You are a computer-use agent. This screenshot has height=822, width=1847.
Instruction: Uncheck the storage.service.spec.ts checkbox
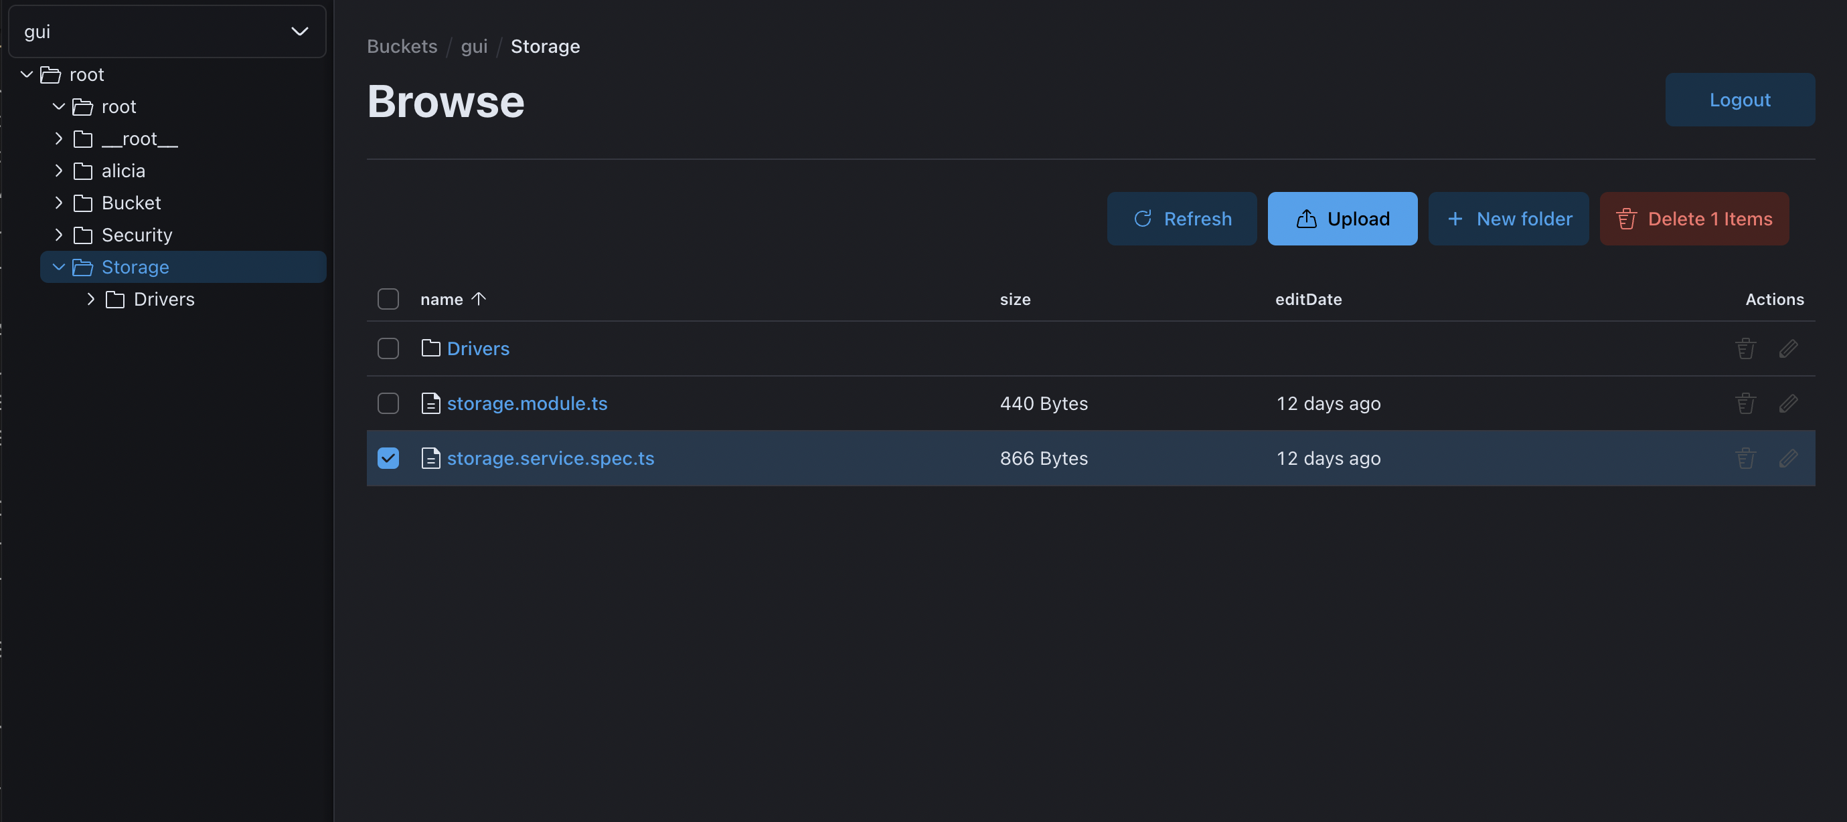click(388, 458)
